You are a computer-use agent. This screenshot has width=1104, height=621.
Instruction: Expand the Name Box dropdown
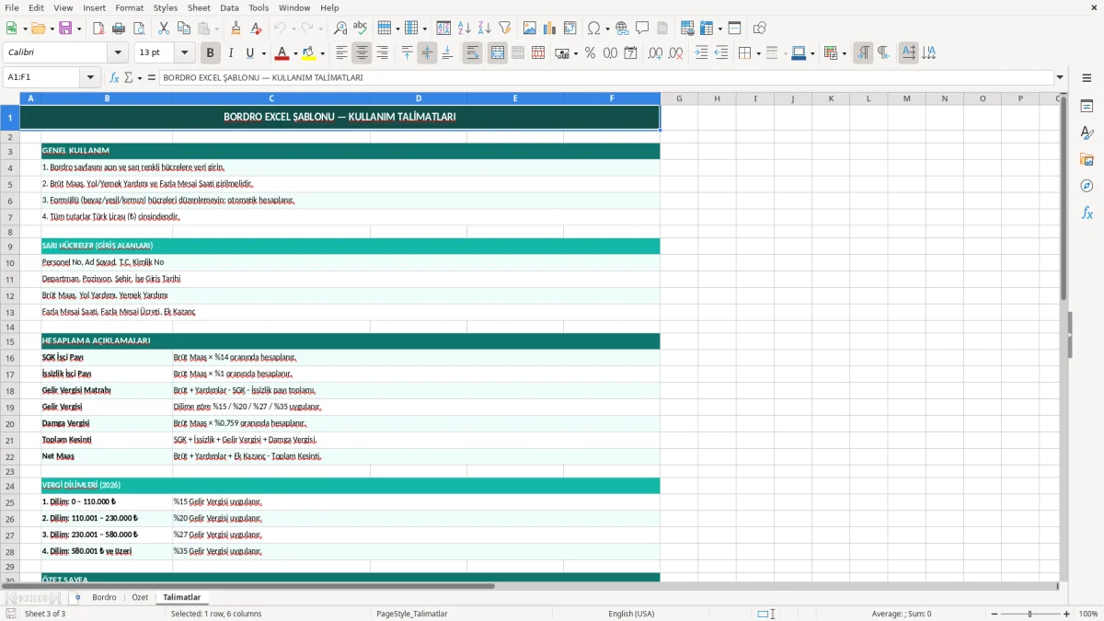[91, 77]
